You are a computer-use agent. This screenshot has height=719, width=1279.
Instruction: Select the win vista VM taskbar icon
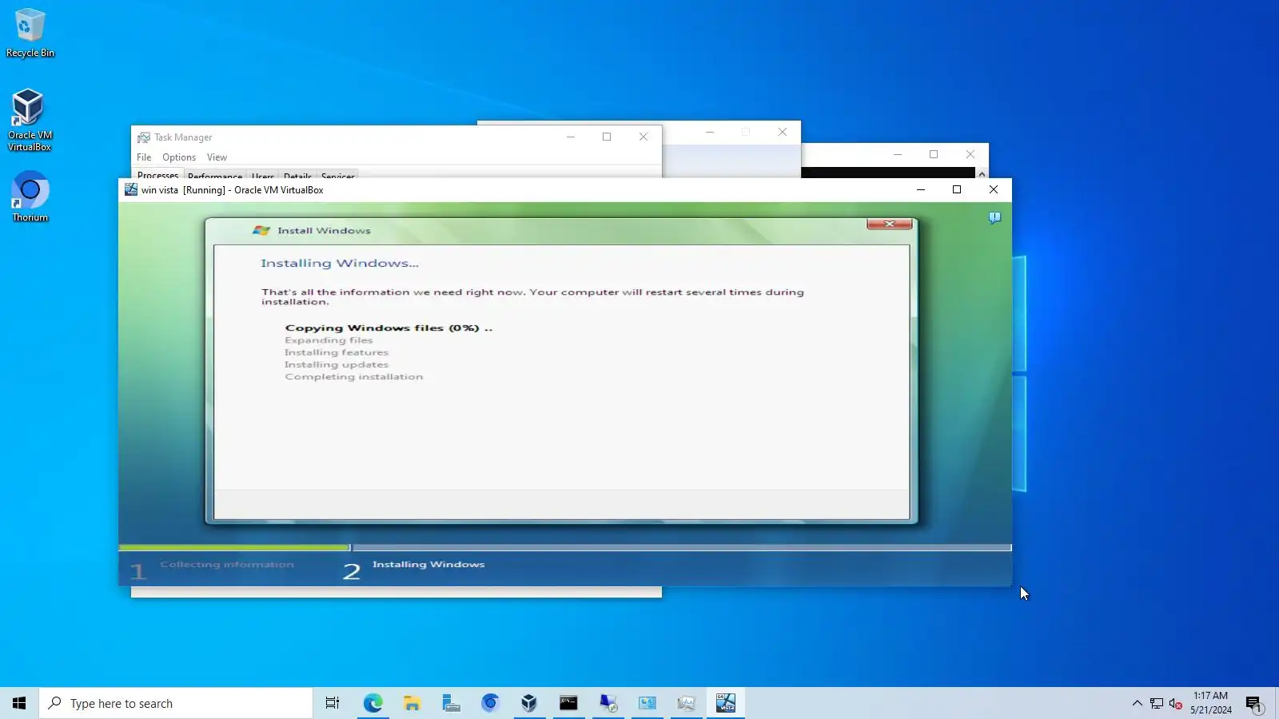725,703
